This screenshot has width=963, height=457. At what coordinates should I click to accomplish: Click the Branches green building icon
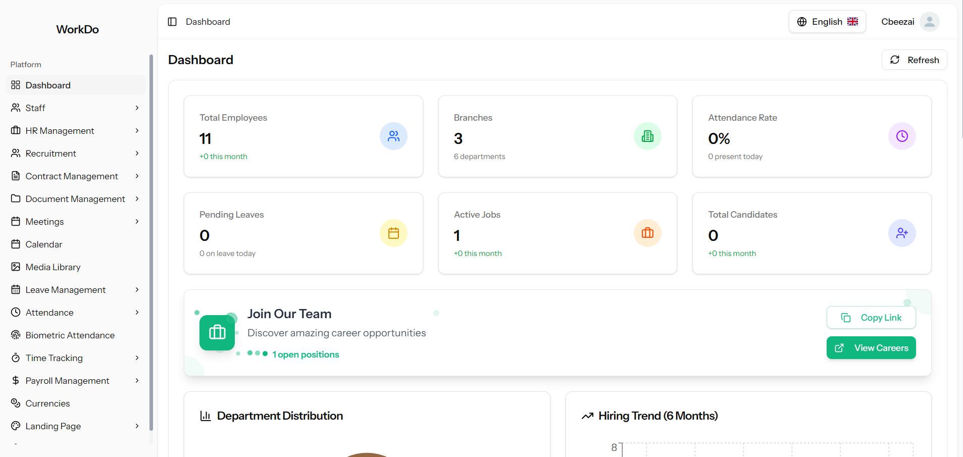coord(647,136)
